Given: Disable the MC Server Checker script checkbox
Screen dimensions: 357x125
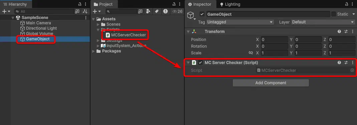Looking at the screenshot, I should [200, 62].
